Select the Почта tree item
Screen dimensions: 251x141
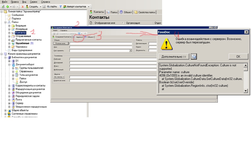tap(19, 100)
